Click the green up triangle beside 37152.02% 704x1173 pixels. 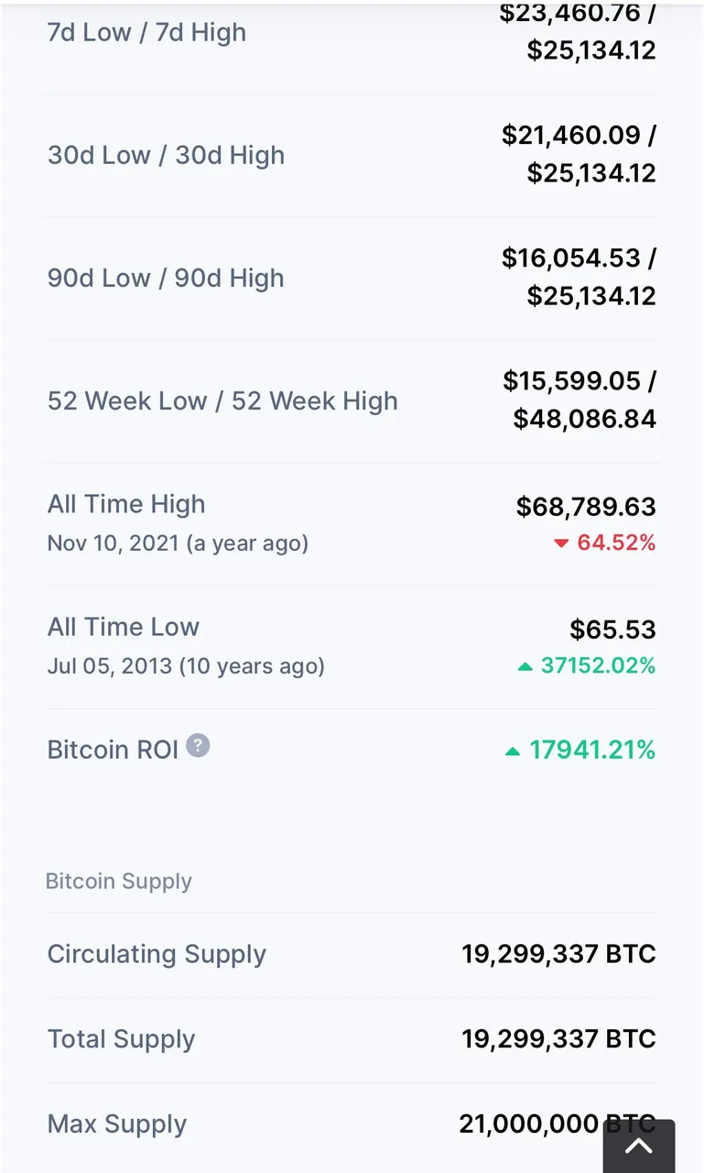click(x=525, y=666)
